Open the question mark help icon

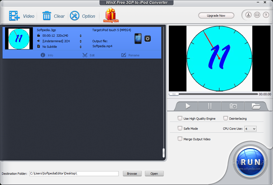coord(266,15)
